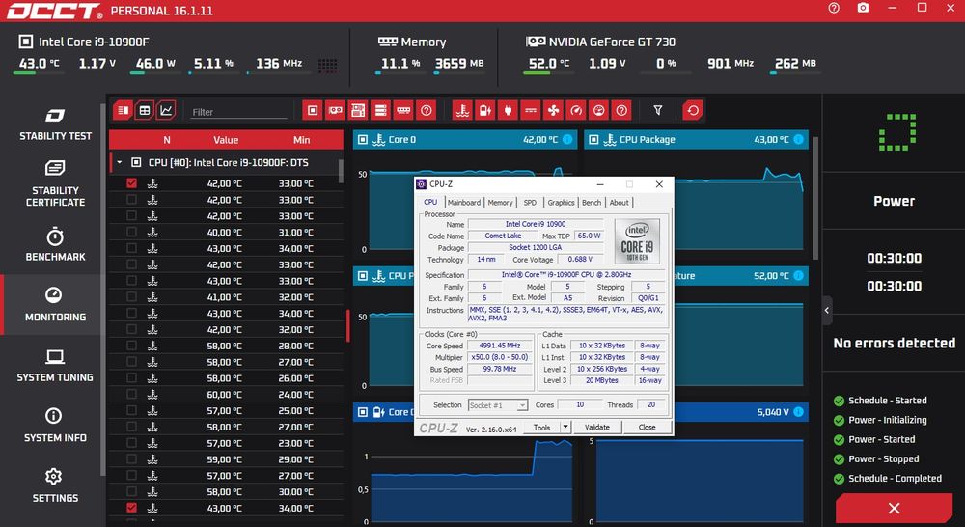Dismiss results with red X button
Viewport: 965px width, 527px height.
tap(894, 509)
